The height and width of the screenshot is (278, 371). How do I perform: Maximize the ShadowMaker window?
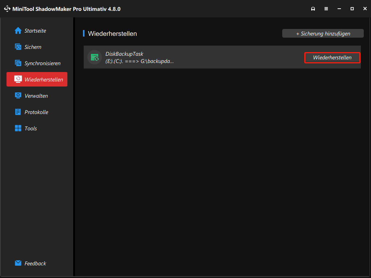pyautogui.click(x=352, y=9)
